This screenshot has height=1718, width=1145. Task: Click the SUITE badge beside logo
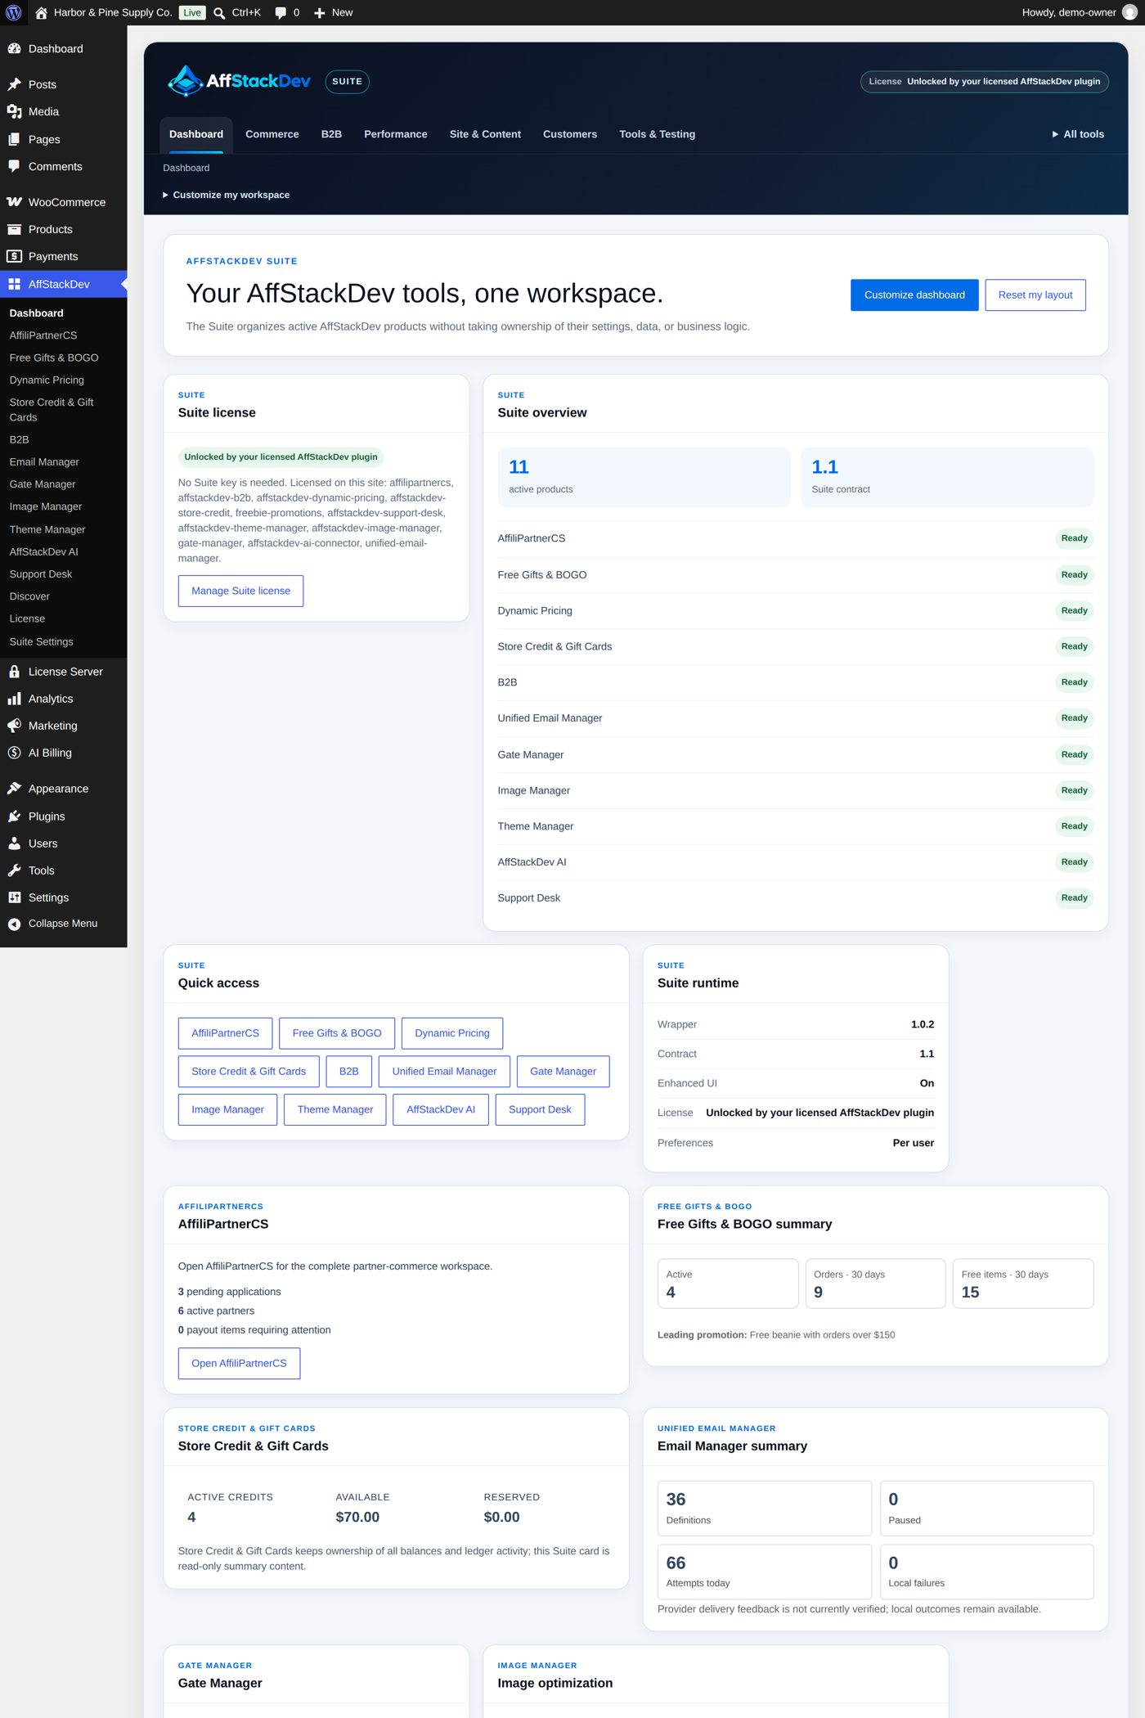coord(348,82)
